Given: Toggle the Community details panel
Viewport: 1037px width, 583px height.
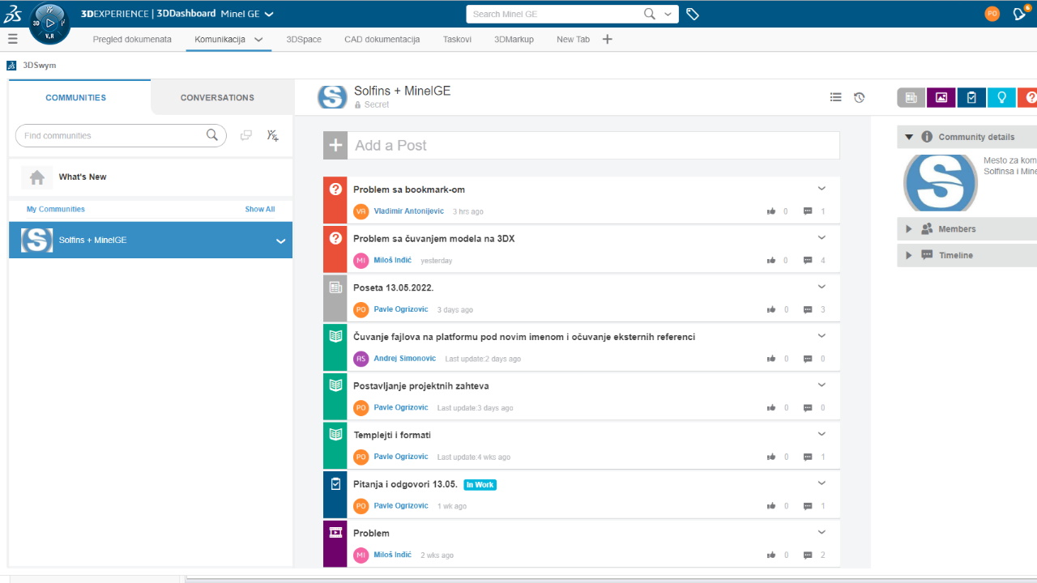Looking at the screenshot, I should [908, 136].
